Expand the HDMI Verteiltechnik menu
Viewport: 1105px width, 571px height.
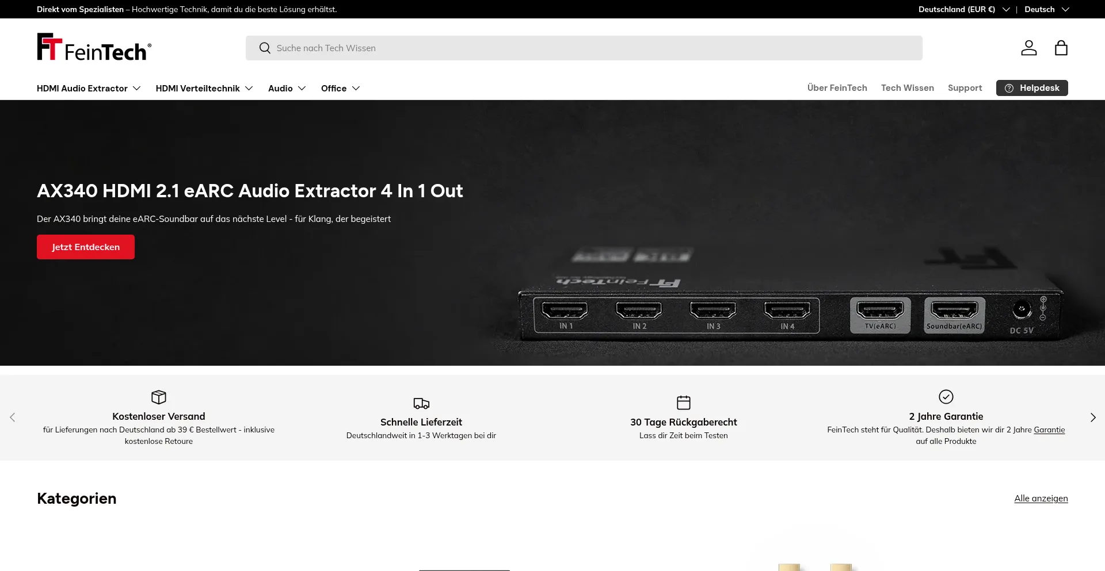204,88
